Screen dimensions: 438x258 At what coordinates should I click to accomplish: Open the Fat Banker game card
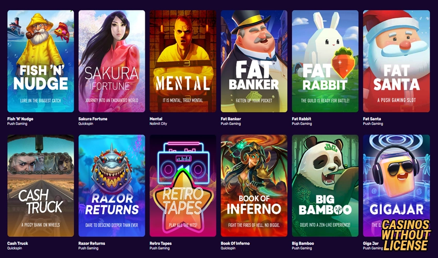click(254, 61)
